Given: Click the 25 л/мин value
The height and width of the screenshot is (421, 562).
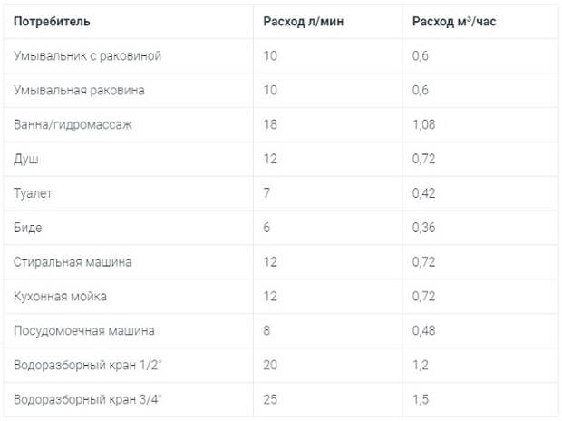Looking at the screenshot, I should pyautogui.click(x=271, y=399).
